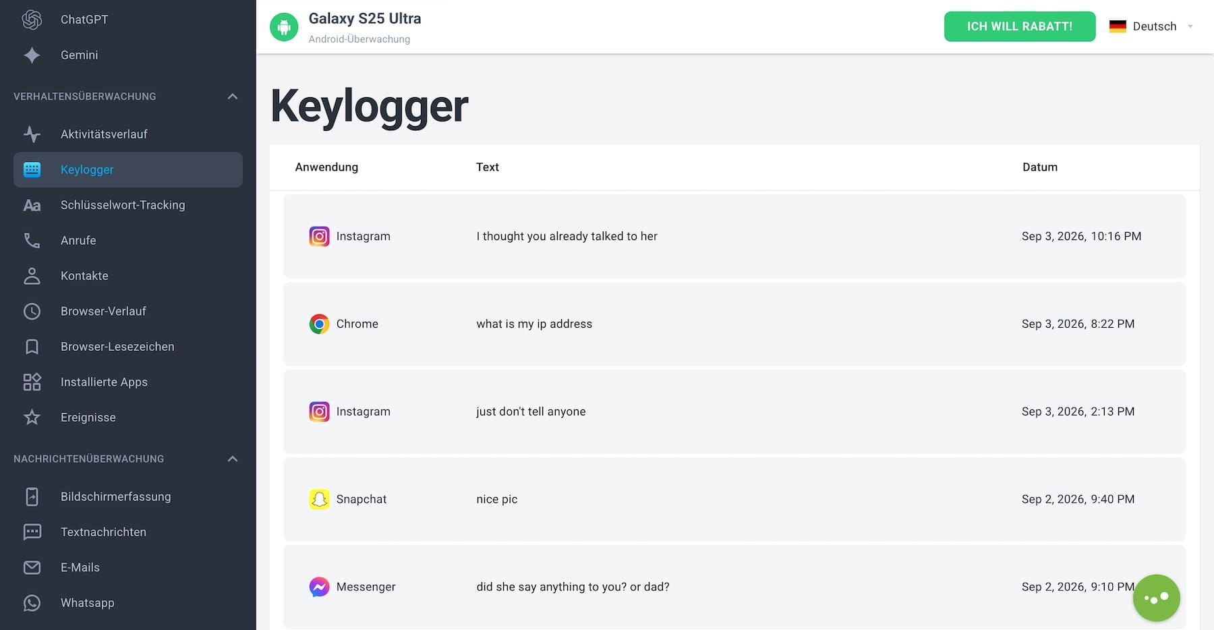The height and width of the screenshot is (630, 1214).
Task: Click the 'Chrome' app name label
Action: pyautogui.click(x=357, y=324)
